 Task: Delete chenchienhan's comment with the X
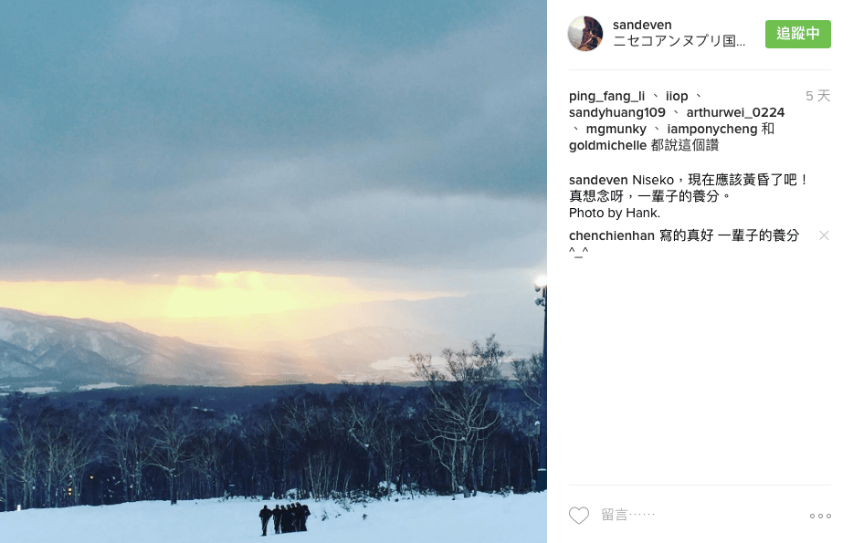[x=824, y=235]
